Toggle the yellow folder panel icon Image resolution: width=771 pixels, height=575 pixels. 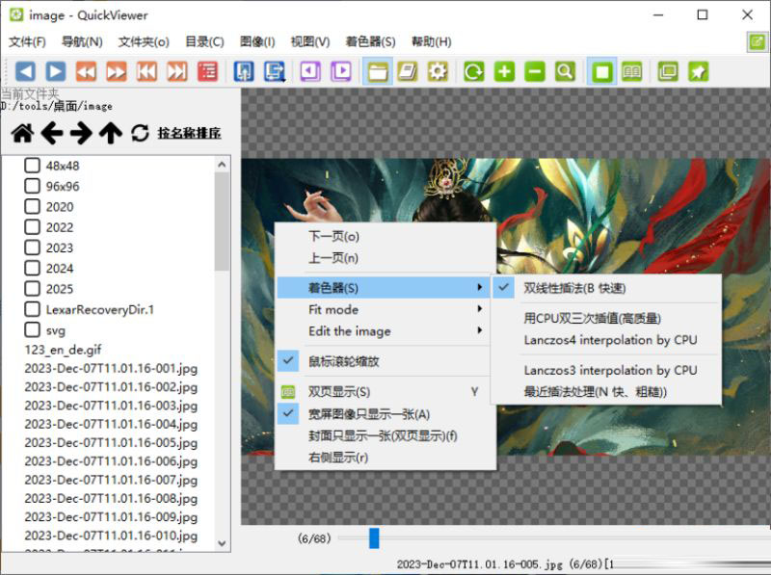(377, 71)
